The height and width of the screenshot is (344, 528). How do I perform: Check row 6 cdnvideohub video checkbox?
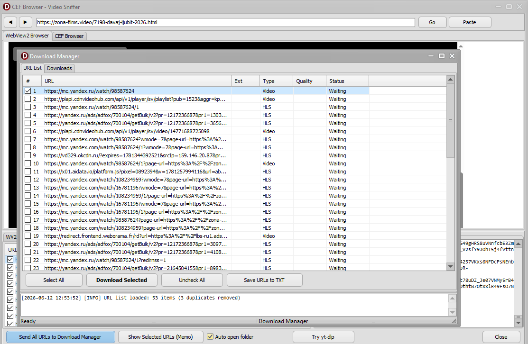point(28,131)
